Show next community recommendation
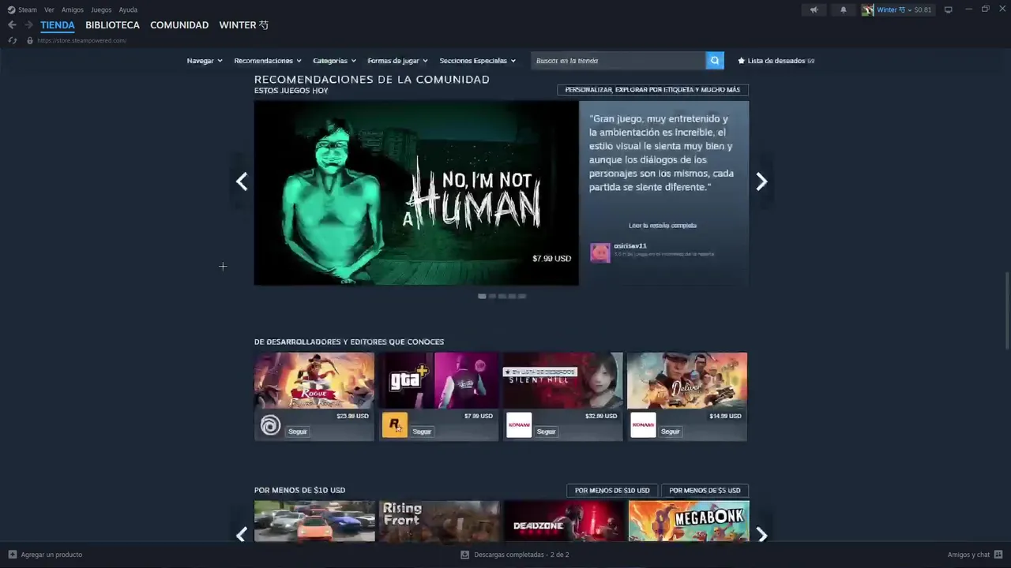Viewport: 1011px width, 568px height. pos(761,181)
